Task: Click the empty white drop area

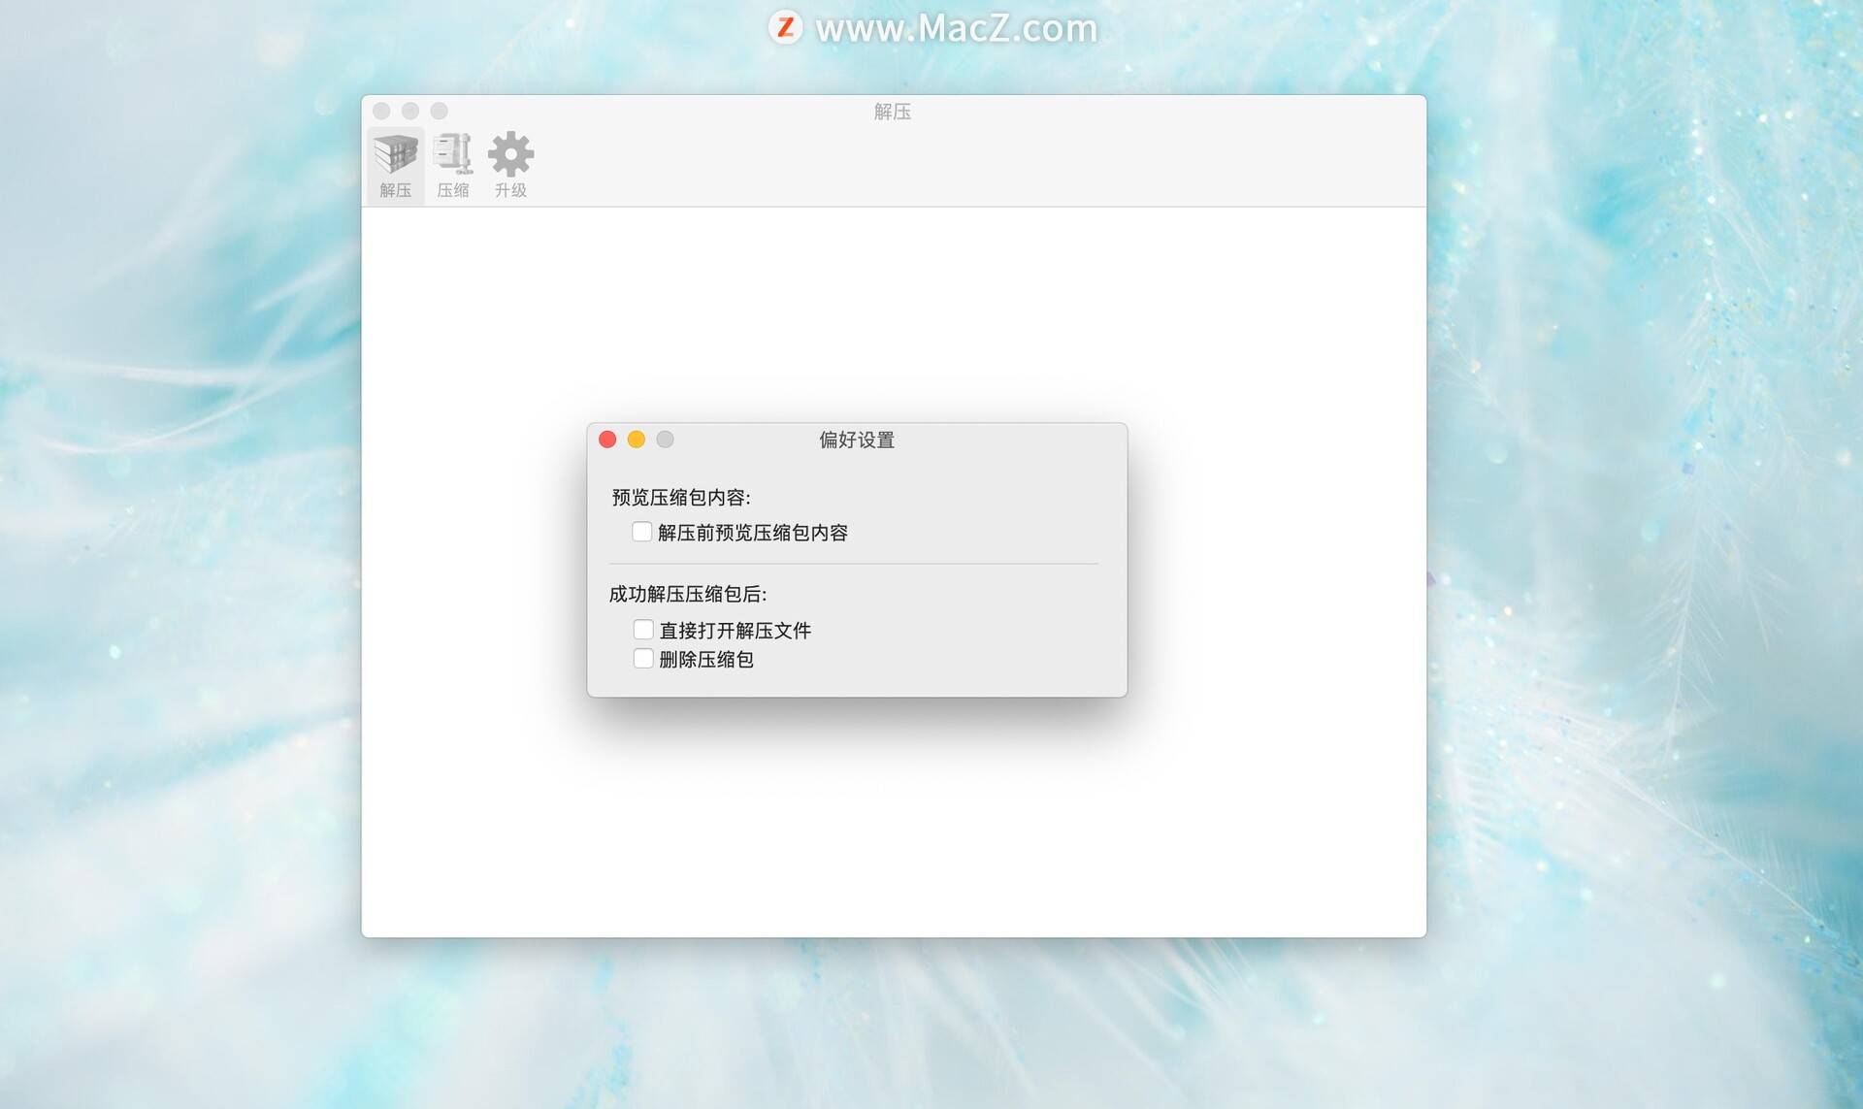Action: 893,825
